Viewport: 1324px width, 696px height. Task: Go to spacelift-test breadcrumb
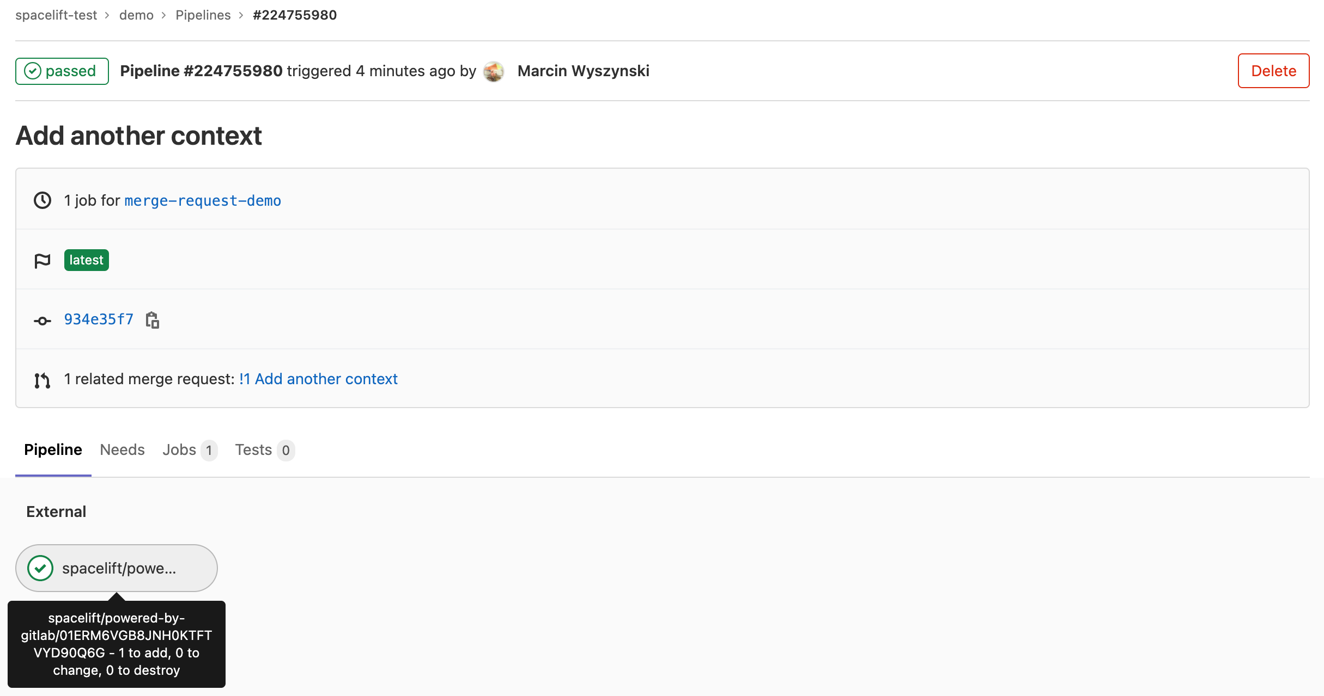coord(56,15)
